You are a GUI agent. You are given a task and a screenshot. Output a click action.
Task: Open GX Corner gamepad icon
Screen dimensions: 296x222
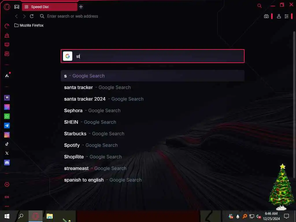(x=17, y=7)
